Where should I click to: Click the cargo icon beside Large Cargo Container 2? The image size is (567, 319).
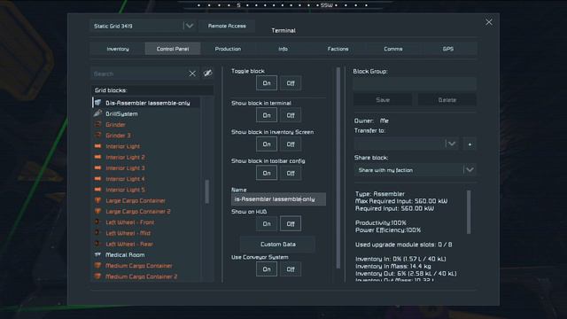coord(97,211)
